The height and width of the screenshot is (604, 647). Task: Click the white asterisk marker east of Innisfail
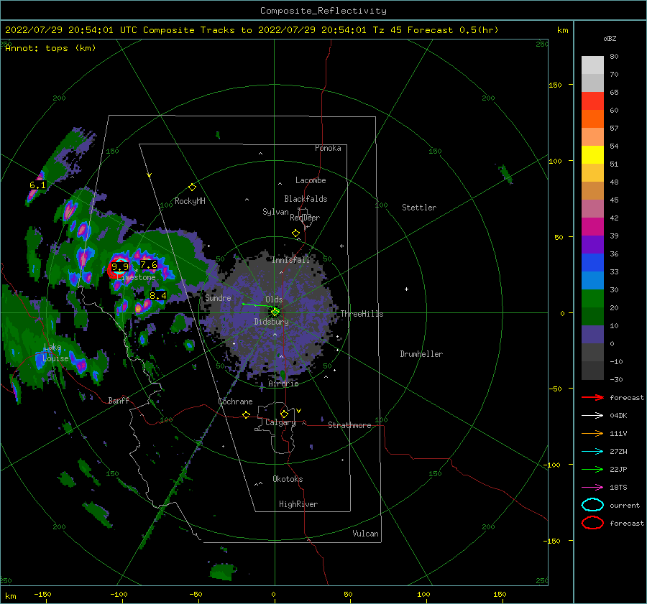coord(341,246)
